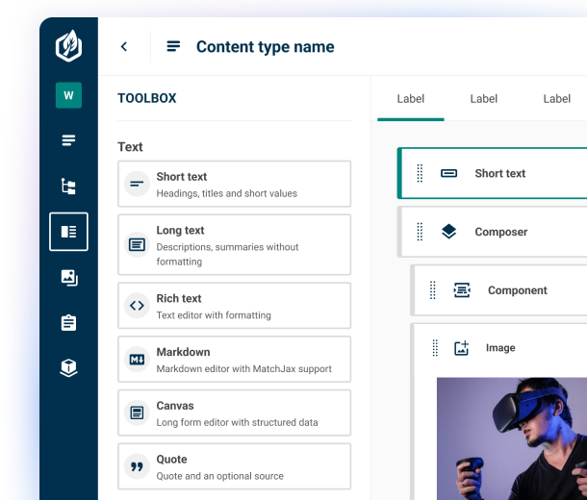This screenshot has width=587, height=500.
Task: Click the Short text toolbox icon
Action: pyautogui.click(x=137, y=184)
